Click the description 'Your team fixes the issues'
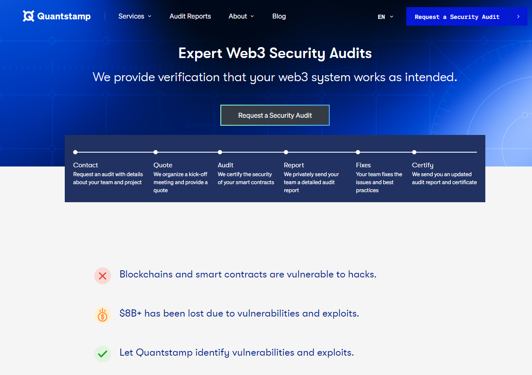Image resolution: width=532 pixels, height=375 pixels. [x=379, y=182]
